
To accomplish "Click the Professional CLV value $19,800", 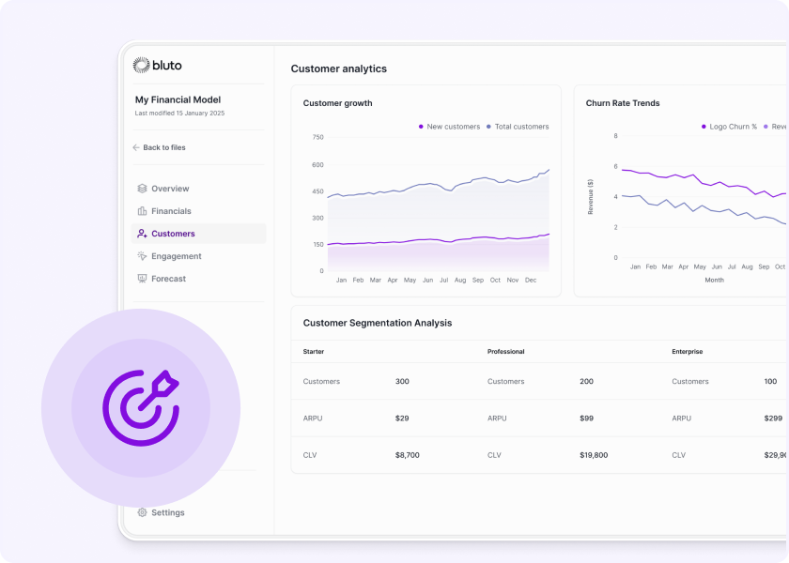I will (x=594, y=455).
